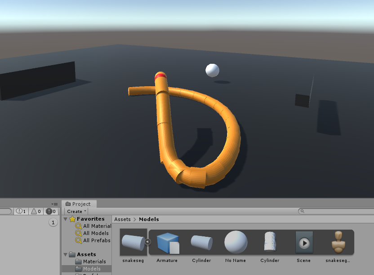Select All Materials search filter
Image resolution: width=374 pixels, height=275 pixels.
click(x=93, y=226)
